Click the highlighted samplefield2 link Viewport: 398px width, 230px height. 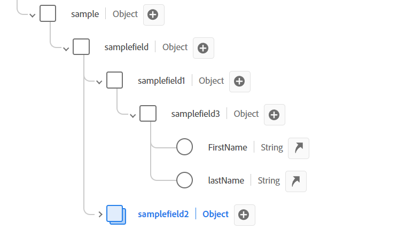pyautogui.click(x=163, y=215)
